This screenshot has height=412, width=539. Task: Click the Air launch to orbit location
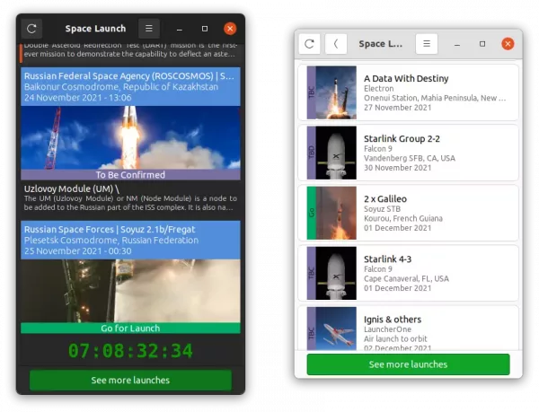[395, 339]
